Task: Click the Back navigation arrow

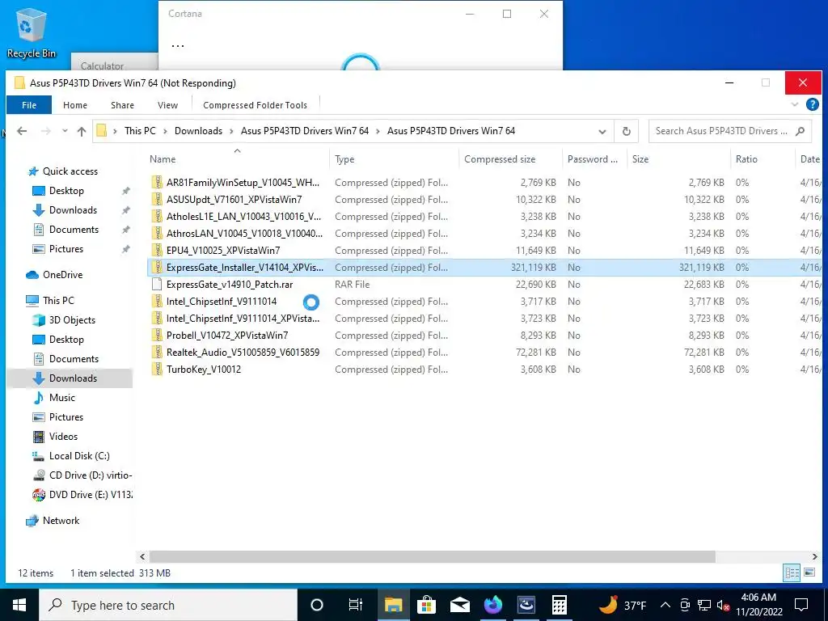Action: tap(22, 131)
